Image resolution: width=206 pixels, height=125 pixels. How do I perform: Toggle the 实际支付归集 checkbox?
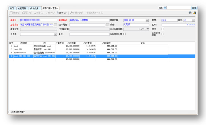[163, 34]
